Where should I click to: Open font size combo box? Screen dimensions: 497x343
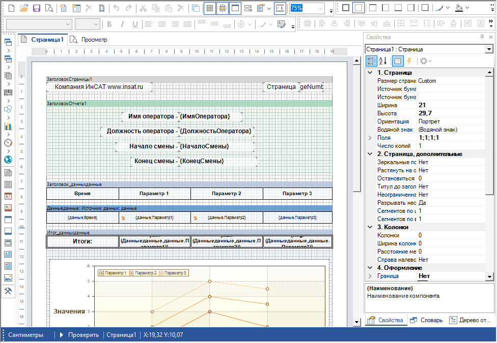(88, 24)
